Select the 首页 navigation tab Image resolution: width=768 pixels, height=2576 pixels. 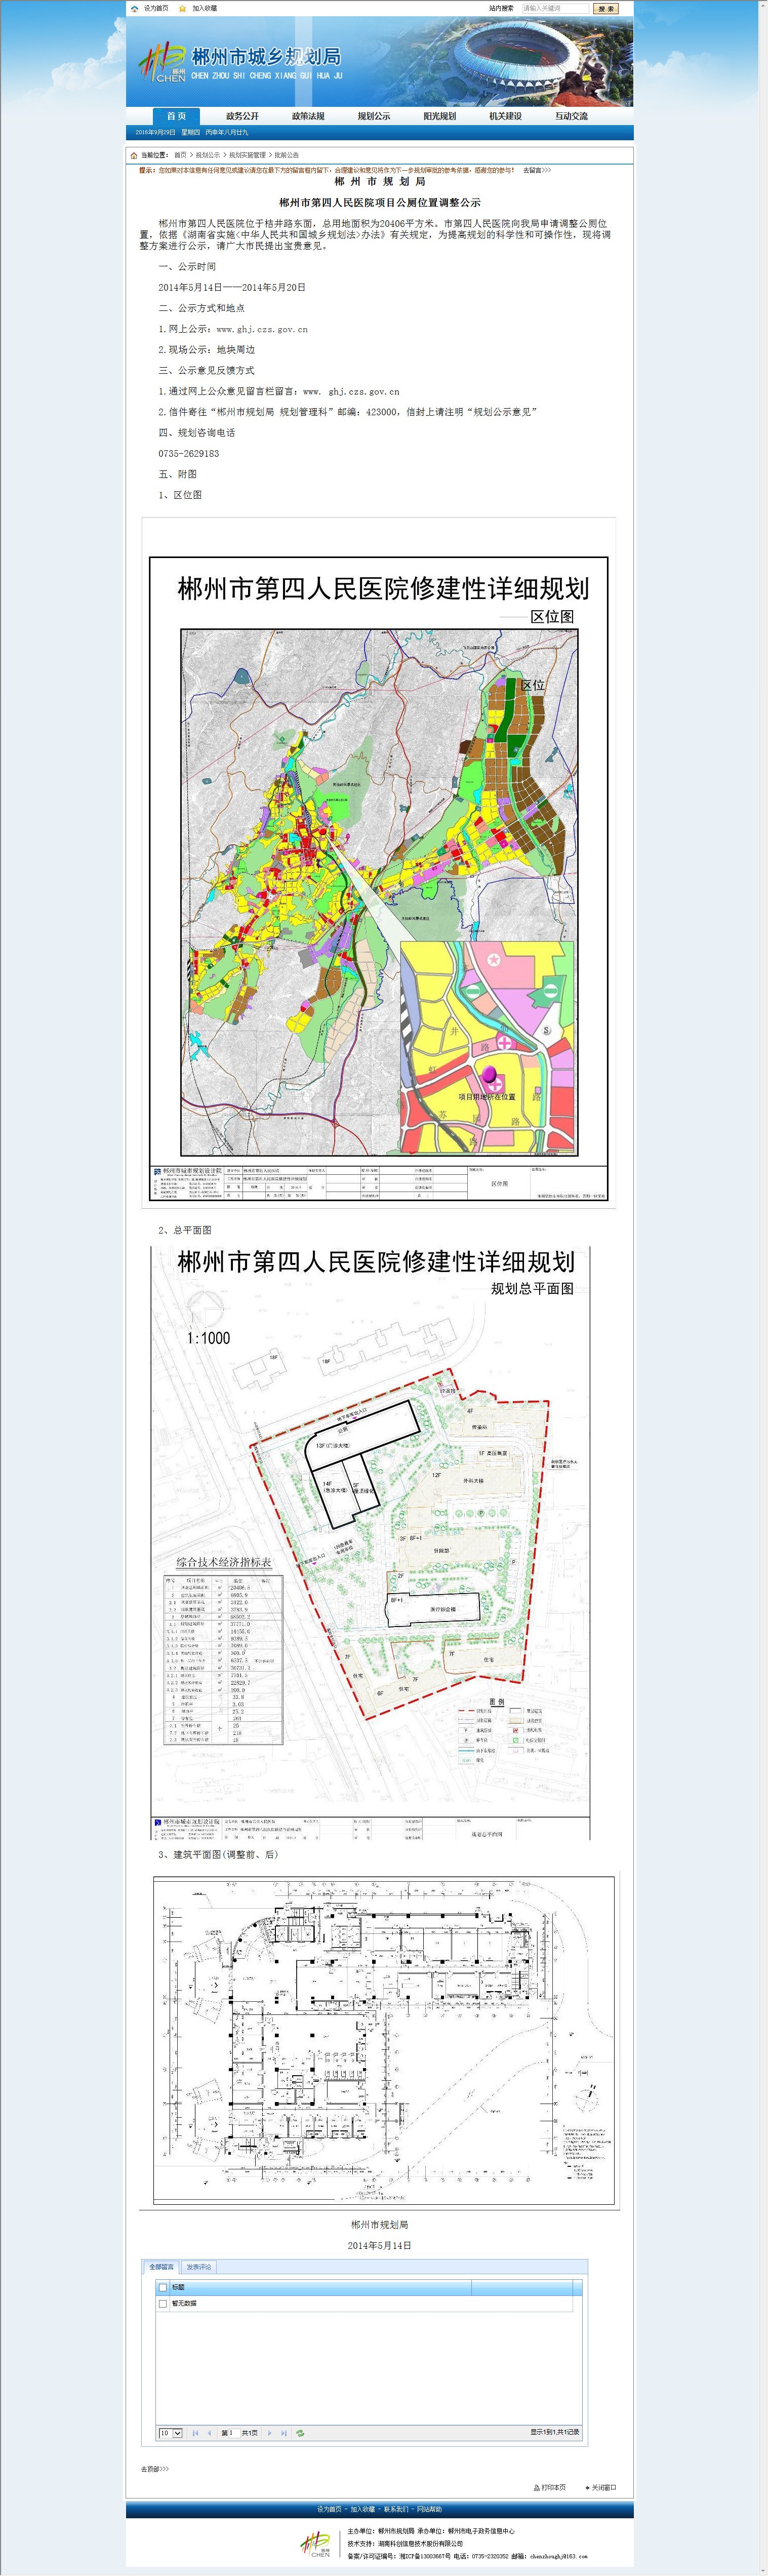click(x=176, y=116)
